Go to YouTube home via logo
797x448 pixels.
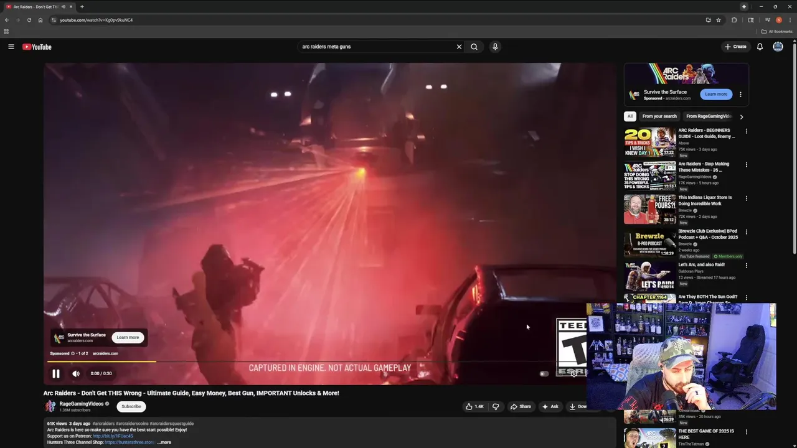point(37,47)
